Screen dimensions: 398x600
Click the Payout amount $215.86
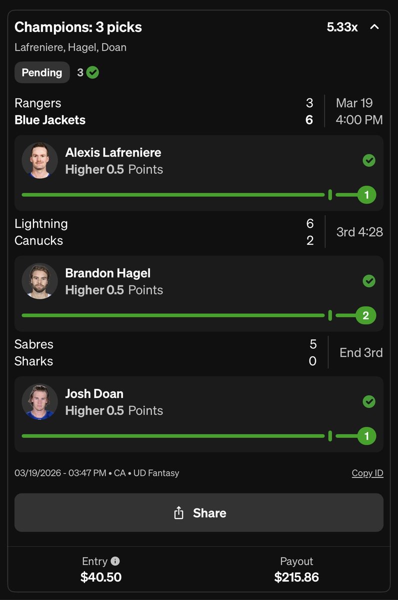(x=296, y=577)
